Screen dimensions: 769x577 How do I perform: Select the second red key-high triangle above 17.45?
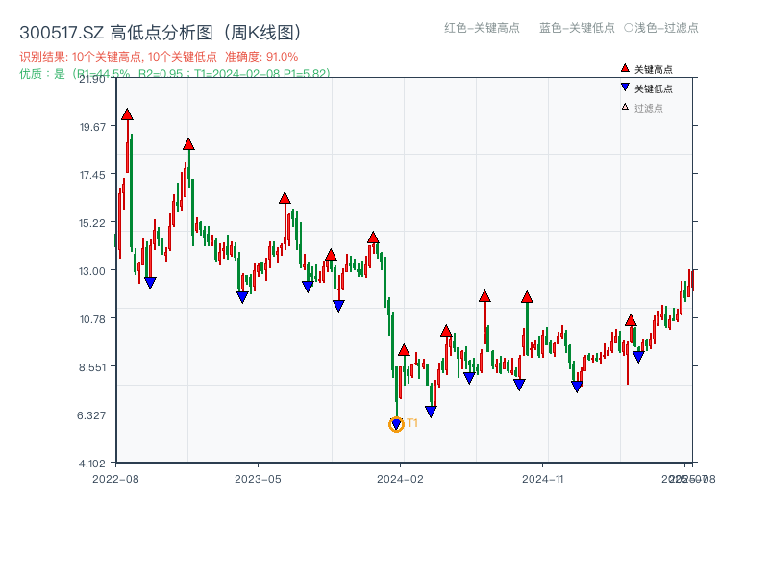point(188,144)
